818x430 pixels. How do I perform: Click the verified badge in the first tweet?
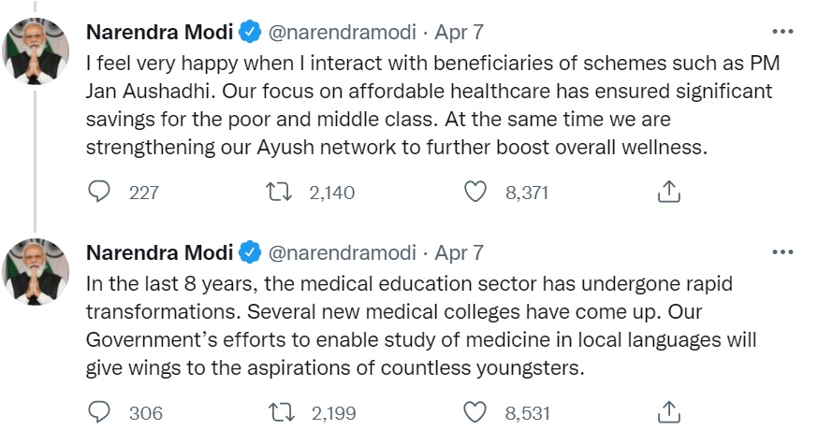pos(249,33)
